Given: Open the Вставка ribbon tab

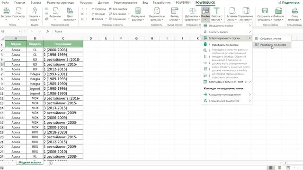Looking at the screenshot, I should (x=36, y=3).
